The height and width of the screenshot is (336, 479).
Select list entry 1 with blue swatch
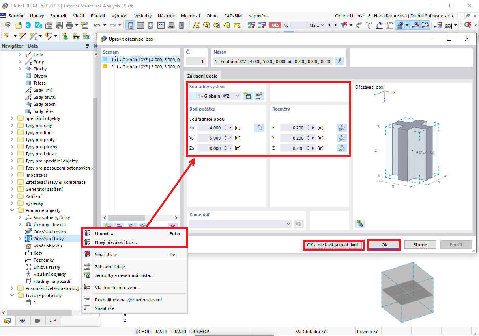[x=141, y=60]
